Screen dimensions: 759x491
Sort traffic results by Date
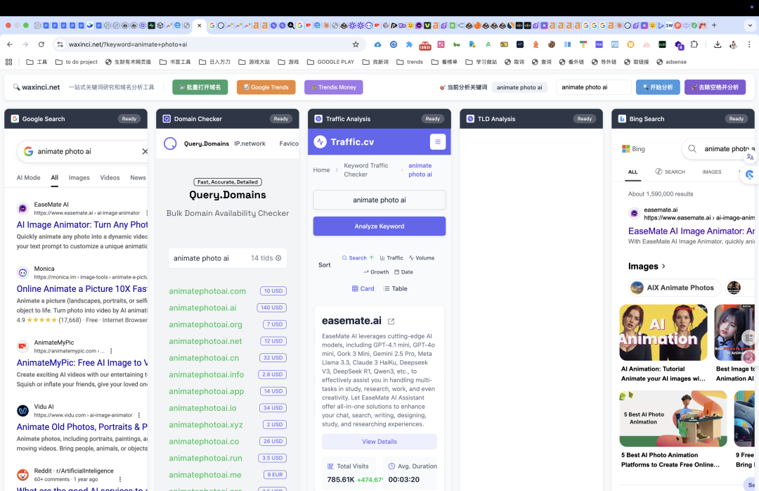coord(403,272)
